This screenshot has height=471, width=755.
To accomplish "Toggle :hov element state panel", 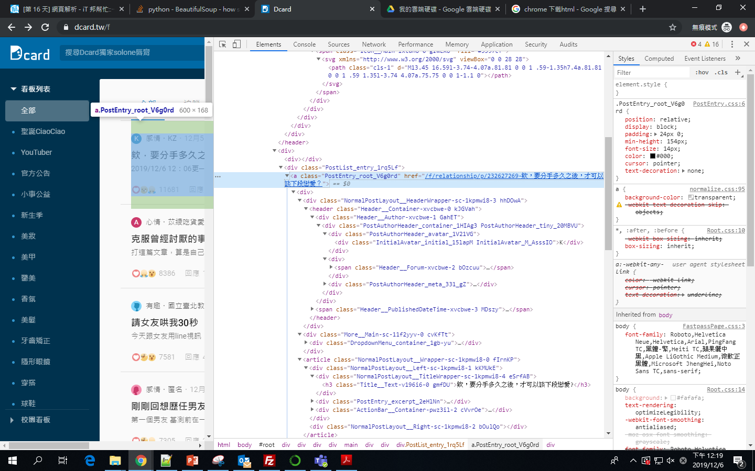I will click(x=702, y=72).
